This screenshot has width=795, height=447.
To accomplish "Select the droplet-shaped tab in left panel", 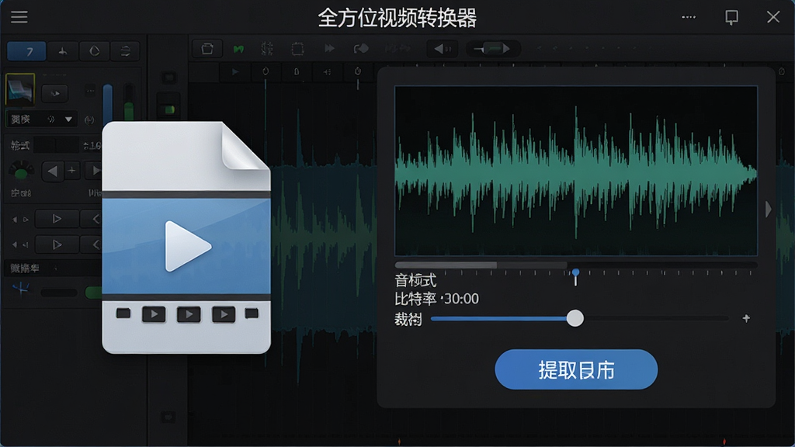I will pyautogui.click(x=94, y=51).
